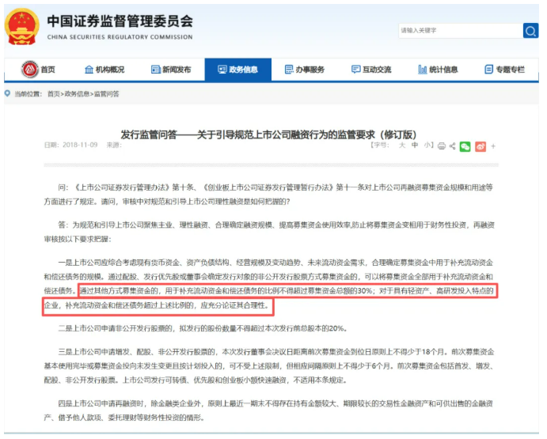Click 政务信息 in the breadcrumb path

coord(77,94)
